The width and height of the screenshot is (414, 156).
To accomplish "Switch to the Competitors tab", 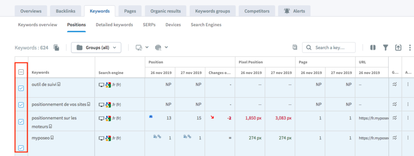I will (257, 11).
